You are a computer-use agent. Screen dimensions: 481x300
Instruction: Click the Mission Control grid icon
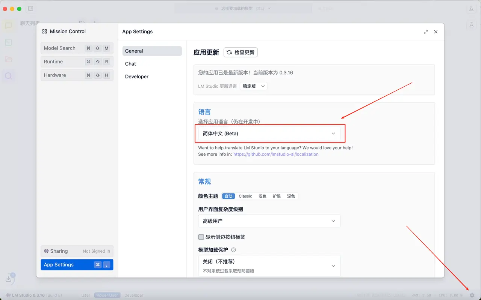[45, 31]
